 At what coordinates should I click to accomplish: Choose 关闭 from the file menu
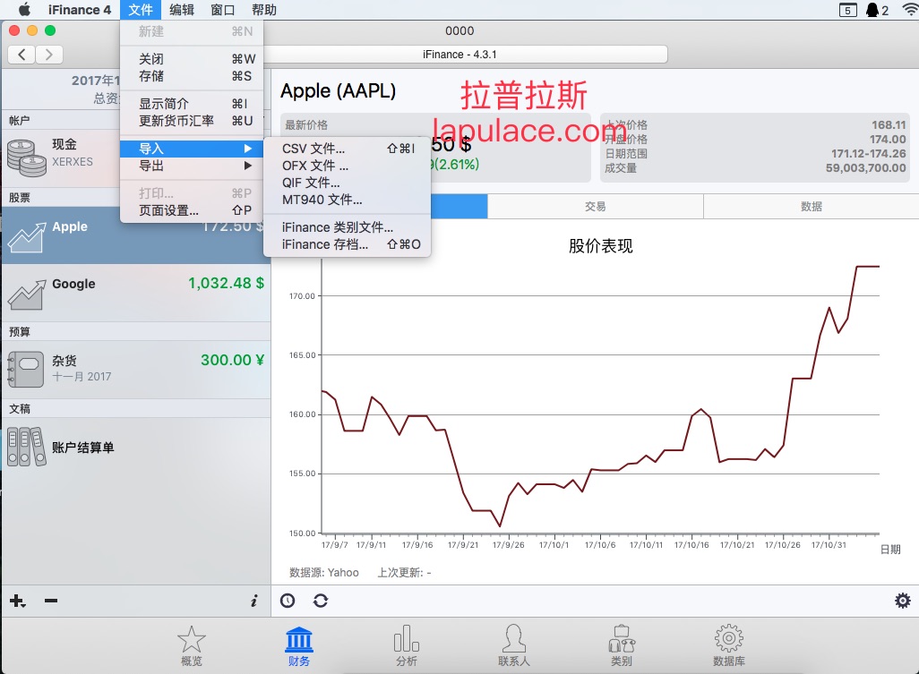point(192,59)
